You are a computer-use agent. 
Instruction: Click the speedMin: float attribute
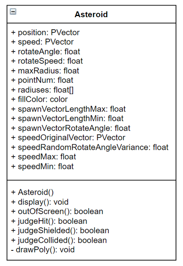pyautogui.click(x=42, y=167)
